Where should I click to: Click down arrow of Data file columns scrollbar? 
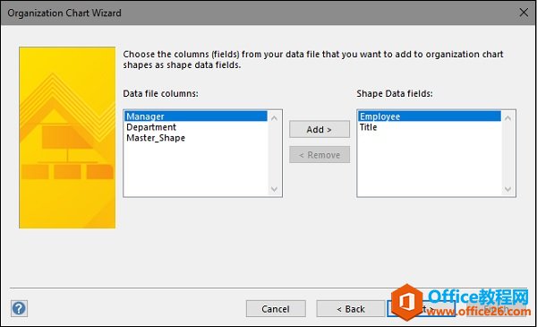(x=275, y=189)
